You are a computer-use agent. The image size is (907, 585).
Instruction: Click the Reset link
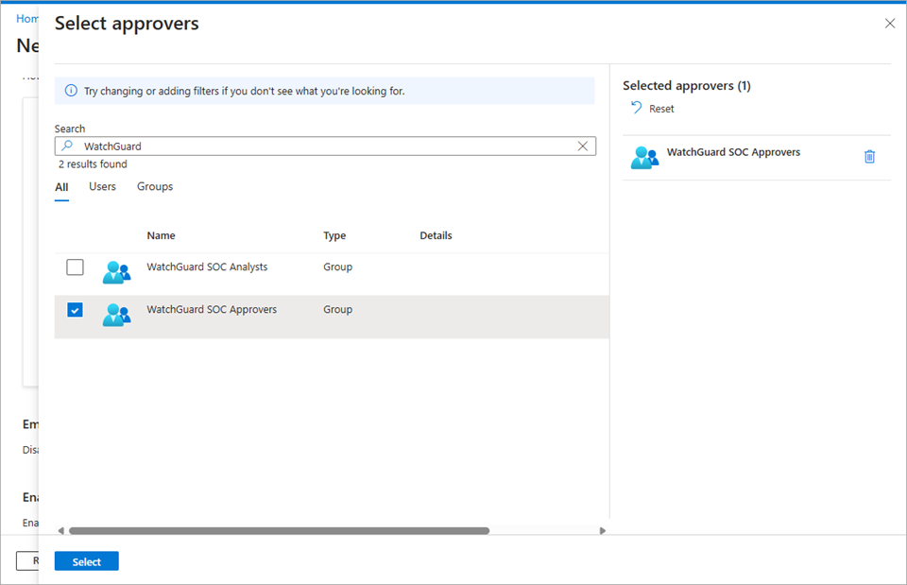click(x=659, y=108)
